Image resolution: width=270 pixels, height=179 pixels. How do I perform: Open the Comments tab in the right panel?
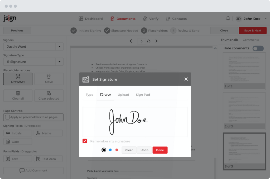(251, 40)
